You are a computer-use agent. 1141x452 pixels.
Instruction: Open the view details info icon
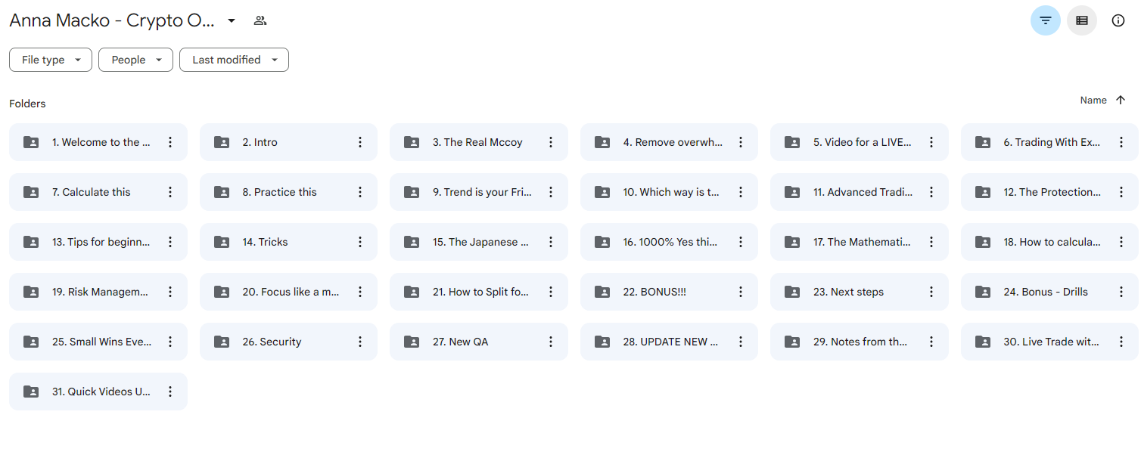(1118, 20)
